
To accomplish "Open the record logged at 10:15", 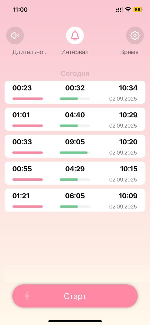I will tap(75, 173).
